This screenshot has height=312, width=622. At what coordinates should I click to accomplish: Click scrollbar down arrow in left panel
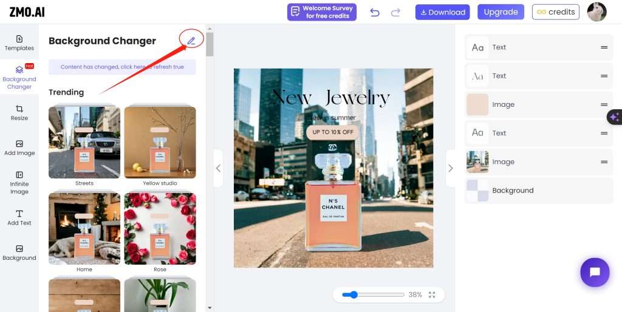pos(210,307)
